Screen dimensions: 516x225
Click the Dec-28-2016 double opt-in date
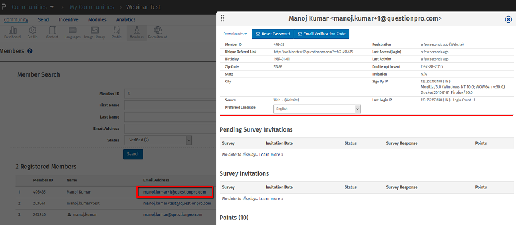[432, 66]
